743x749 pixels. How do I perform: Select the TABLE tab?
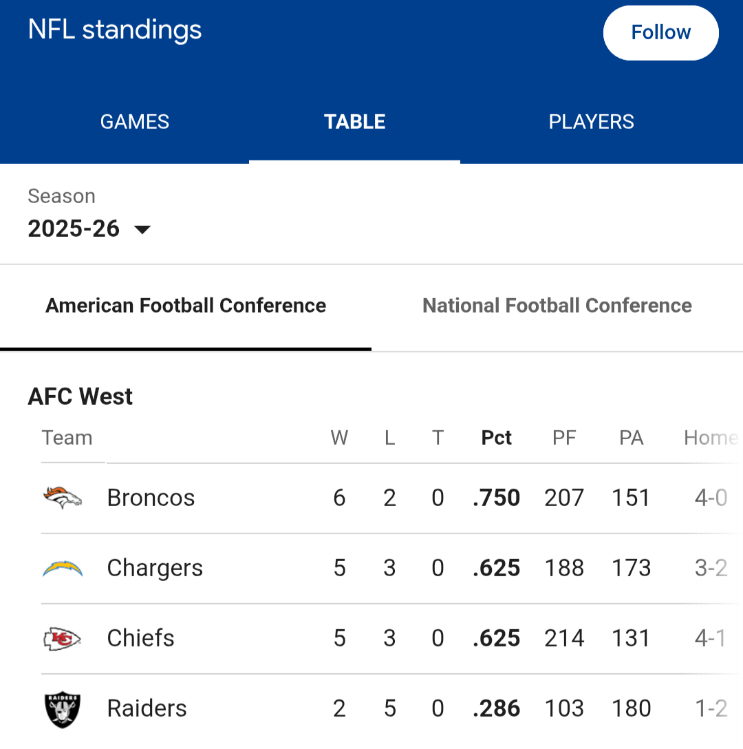point(354,122)
